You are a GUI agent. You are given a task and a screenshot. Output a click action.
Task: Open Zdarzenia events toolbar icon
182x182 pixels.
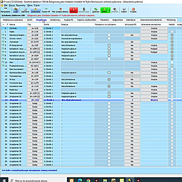pos(25,10)
